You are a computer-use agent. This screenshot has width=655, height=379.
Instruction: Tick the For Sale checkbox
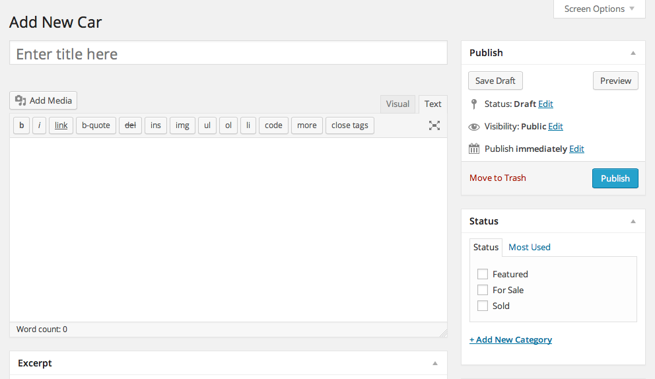pos(483,290)
